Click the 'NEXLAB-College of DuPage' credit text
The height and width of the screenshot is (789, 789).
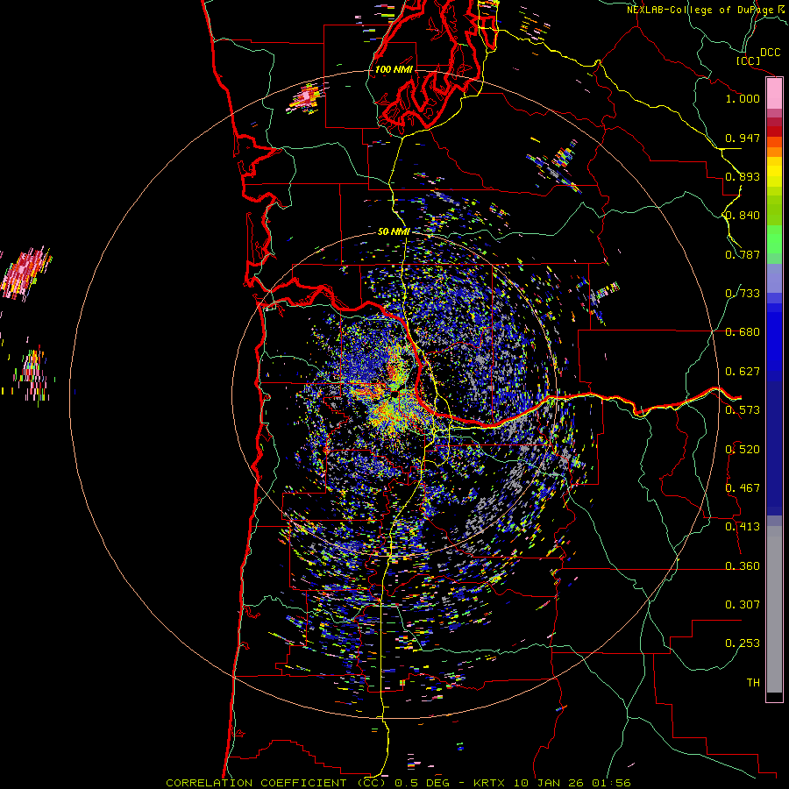(700, 10)
